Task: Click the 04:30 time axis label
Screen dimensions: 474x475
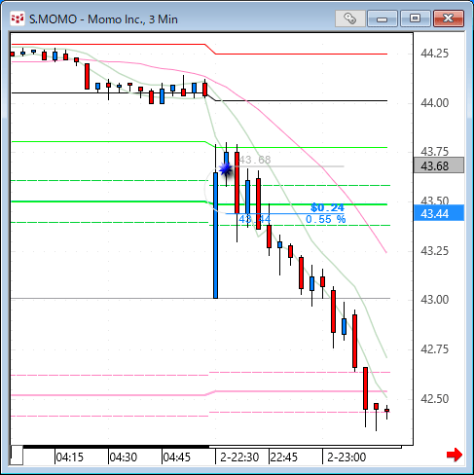Action: 124,457
